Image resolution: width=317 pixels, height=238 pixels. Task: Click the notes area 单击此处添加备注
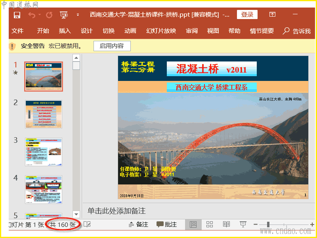(116, 211)
